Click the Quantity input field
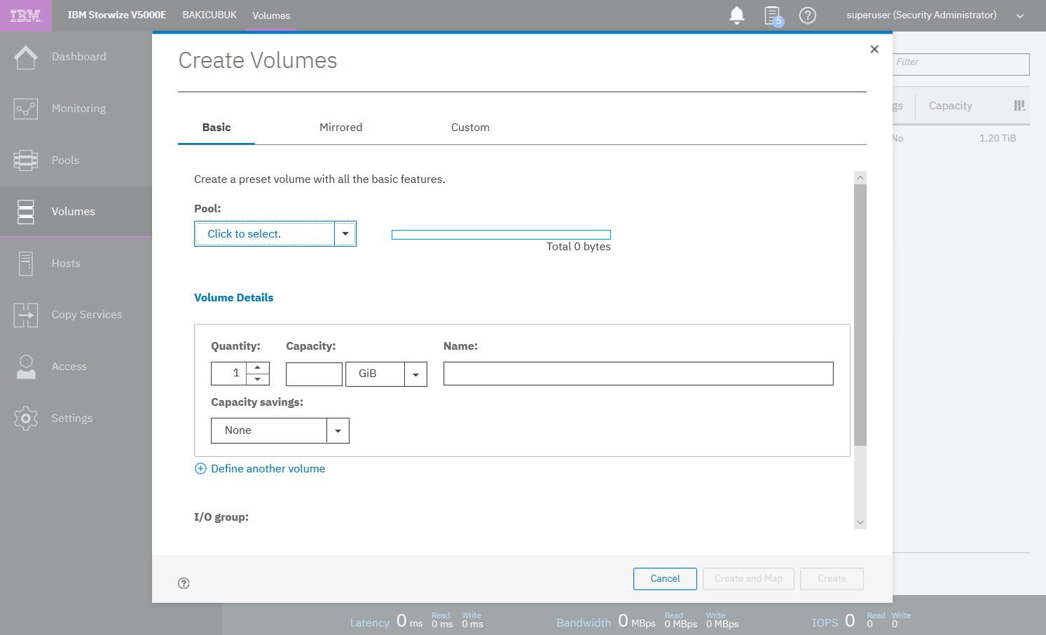 229,374
